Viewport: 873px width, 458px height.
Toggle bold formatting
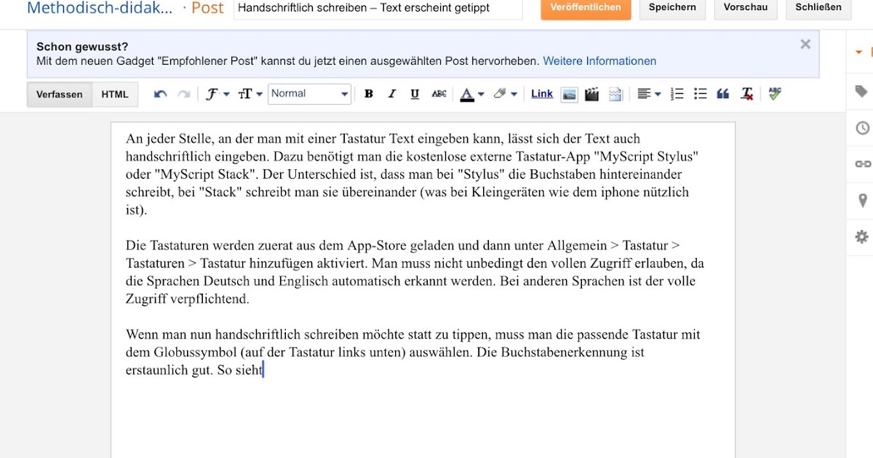[369, 94]
